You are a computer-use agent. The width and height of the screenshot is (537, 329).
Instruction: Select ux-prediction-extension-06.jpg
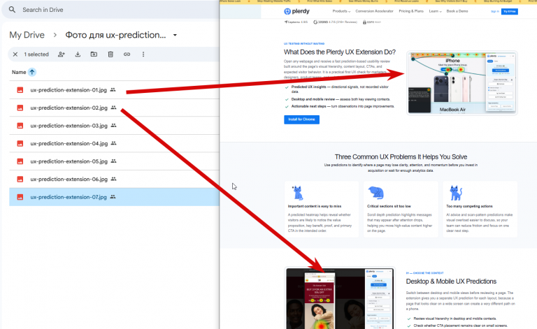115,179
